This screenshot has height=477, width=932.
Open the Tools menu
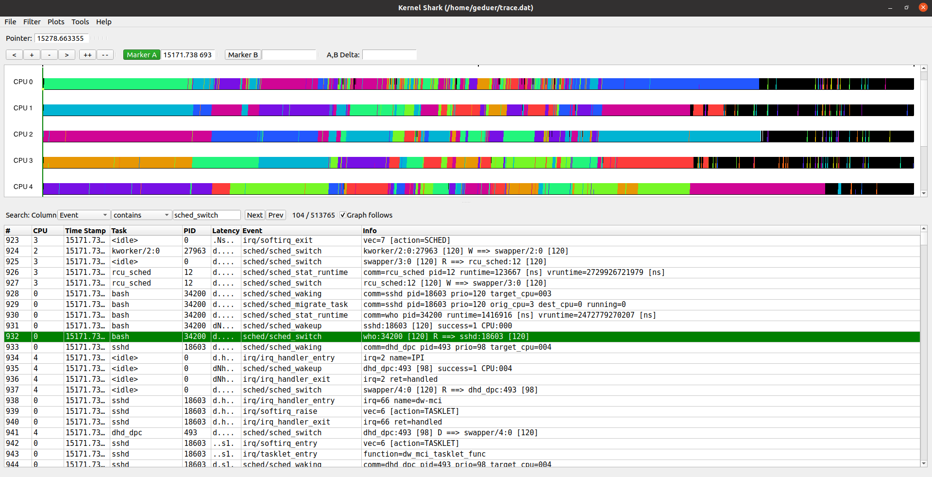point(80,22)
